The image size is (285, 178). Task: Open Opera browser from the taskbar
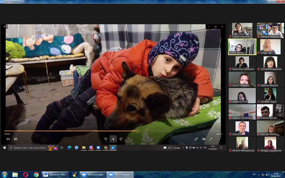(26, 175)
